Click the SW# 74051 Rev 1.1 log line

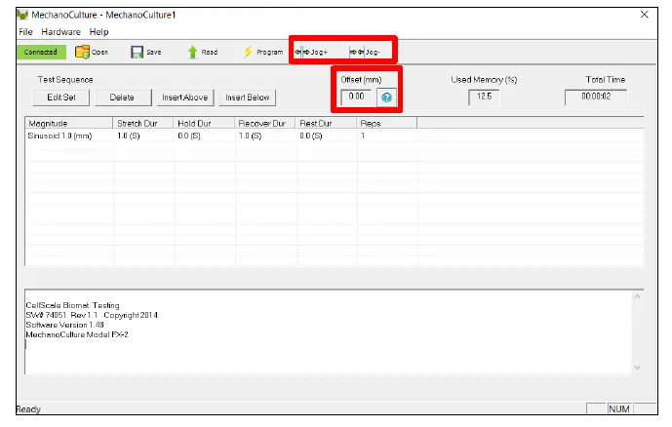92,315
